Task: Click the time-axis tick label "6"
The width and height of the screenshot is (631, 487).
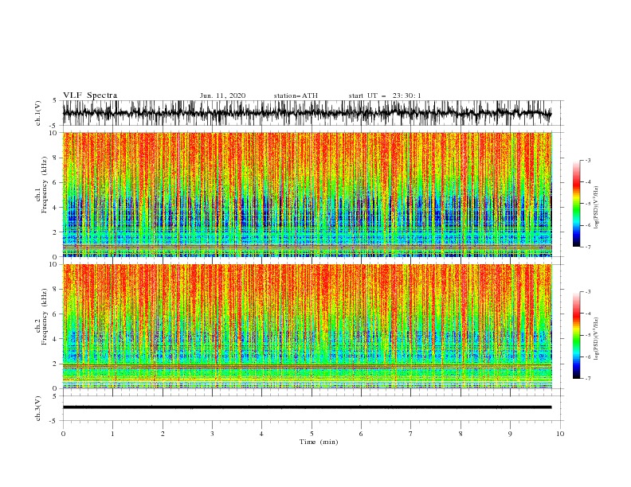Action: pos(361,434)
